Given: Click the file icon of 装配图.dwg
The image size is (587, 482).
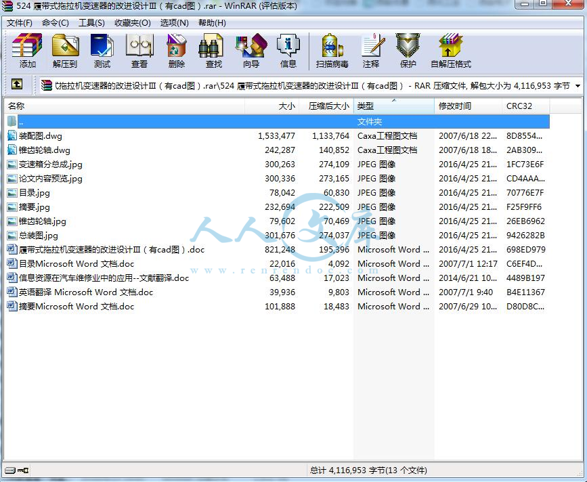Looking at the screenshot, I should coord(12,135).
